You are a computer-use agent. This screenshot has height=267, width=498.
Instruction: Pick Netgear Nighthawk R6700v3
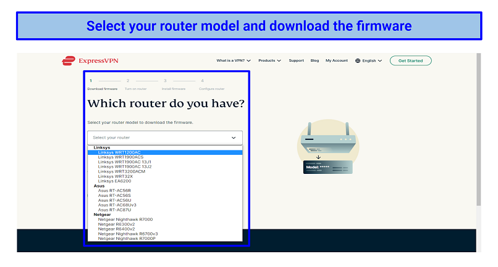tap(165, 234)
